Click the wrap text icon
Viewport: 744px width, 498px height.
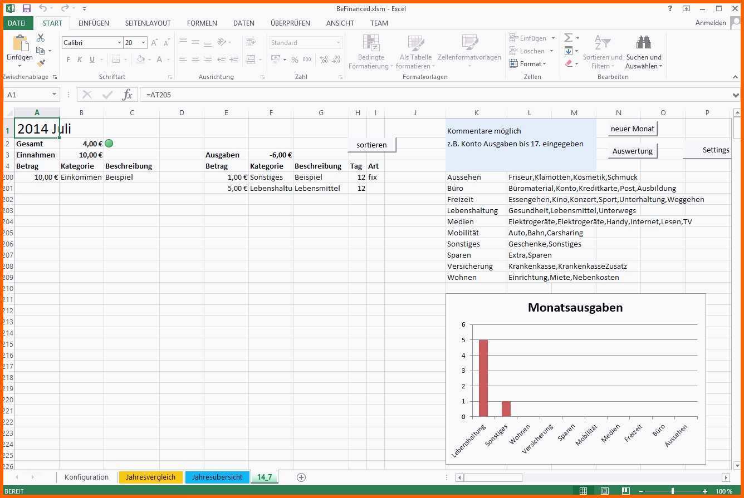coord(250,42)
